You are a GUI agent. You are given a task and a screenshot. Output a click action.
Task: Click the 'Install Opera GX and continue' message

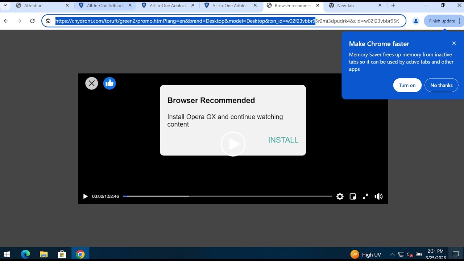(225, 120)
